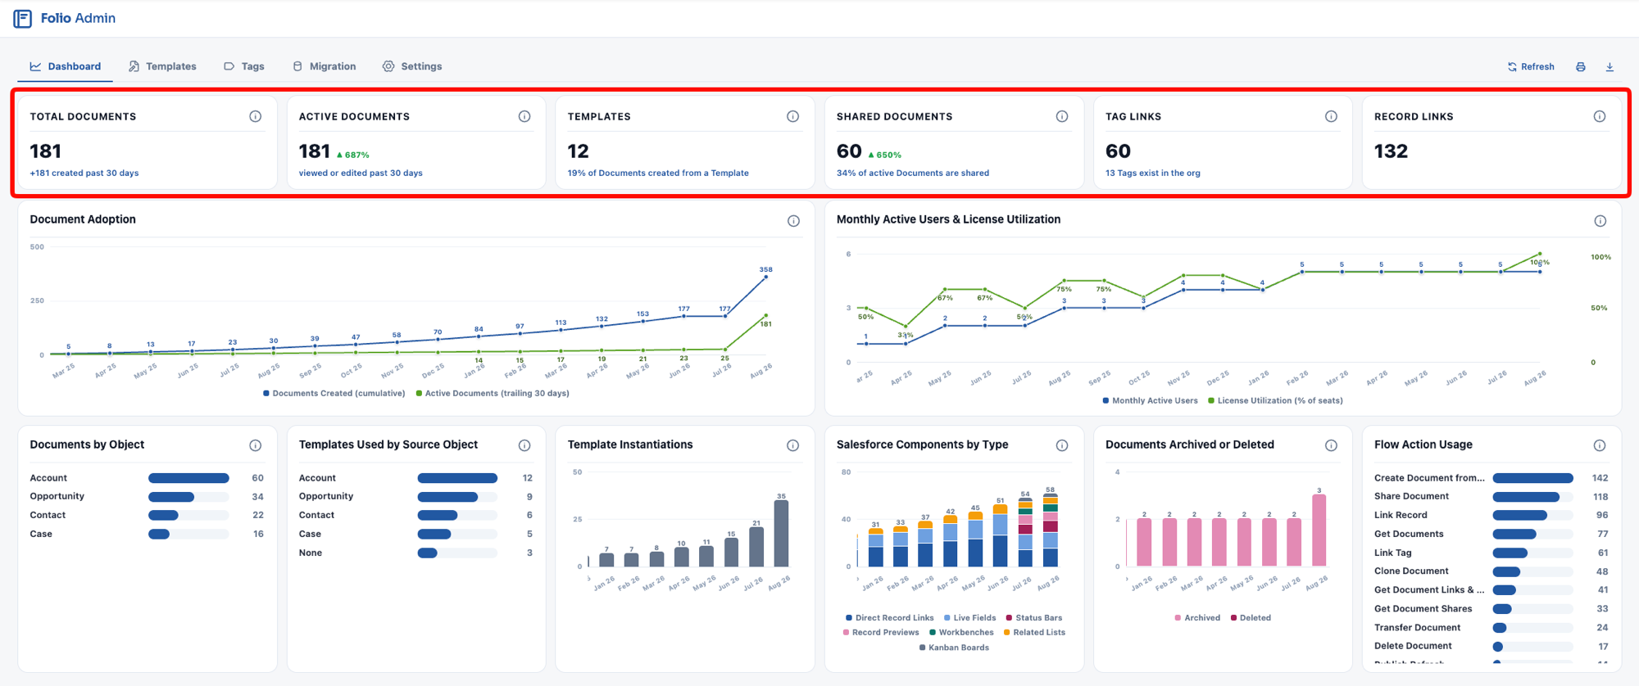1639x686 pixels.
Task: Toggle Archived legend item
Action: coord(1197,618)
